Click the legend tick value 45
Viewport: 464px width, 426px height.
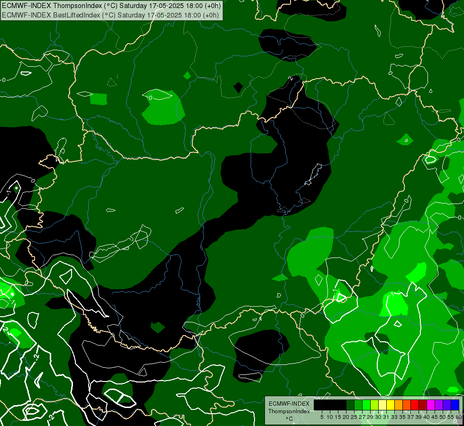pyautogui.click(x=435, y=417)
